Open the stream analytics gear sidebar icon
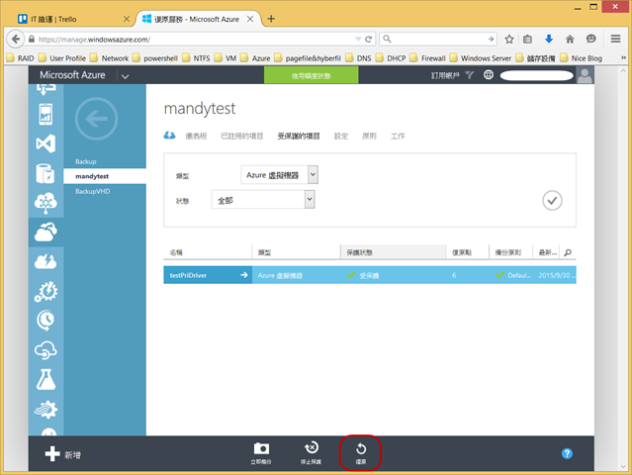The image size is (632, 475). click(45, 410)
